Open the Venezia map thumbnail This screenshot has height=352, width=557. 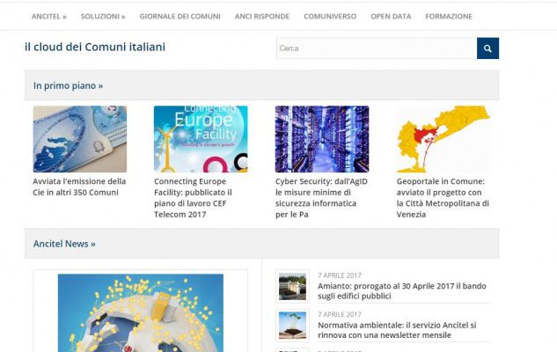point(443,139)
